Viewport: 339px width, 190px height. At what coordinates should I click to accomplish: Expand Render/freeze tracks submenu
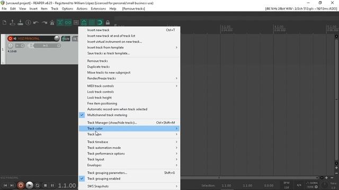(x=129, y=79)
